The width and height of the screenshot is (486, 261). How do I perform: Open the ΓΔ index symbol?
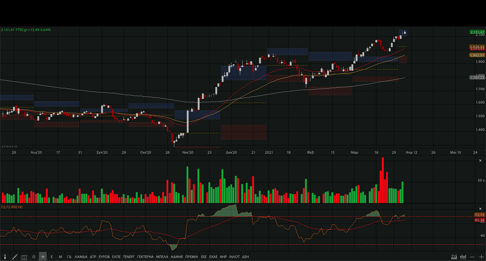(69, 257)
